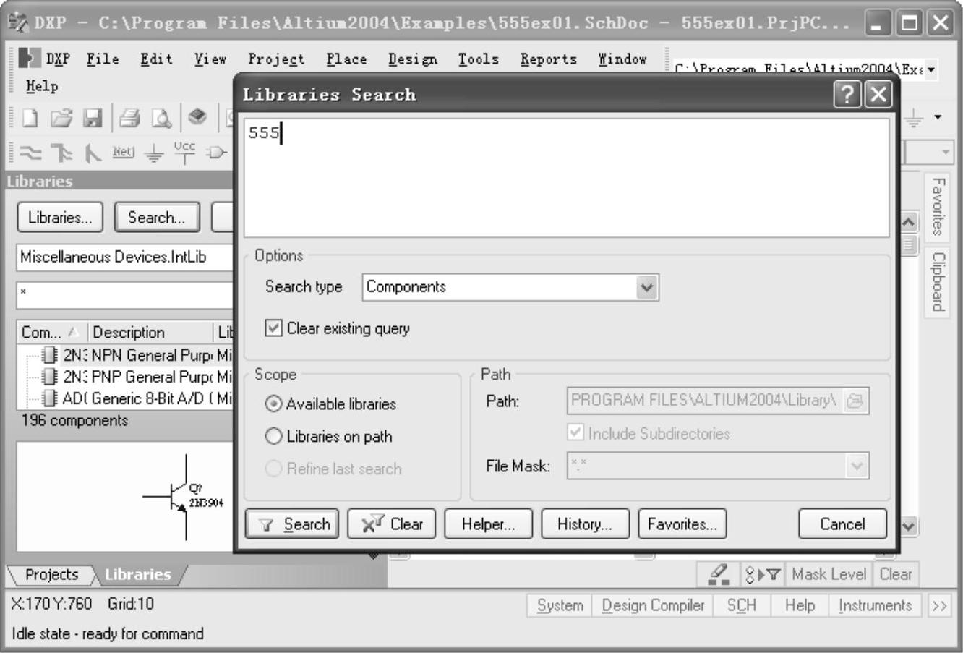Open the Miscellaneous Devices.IntLib library dropdown
Image resolution: width=963 pixels, height=653 pixels.
[x=126, y=257]
